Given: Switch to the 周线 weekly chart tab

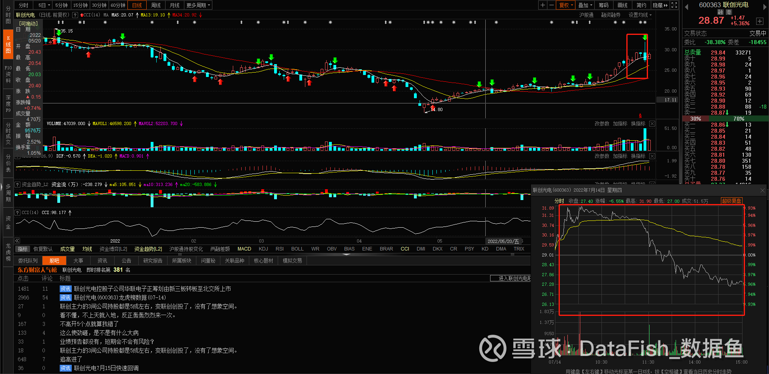Looking at the screenshot, I should point(156,5).
